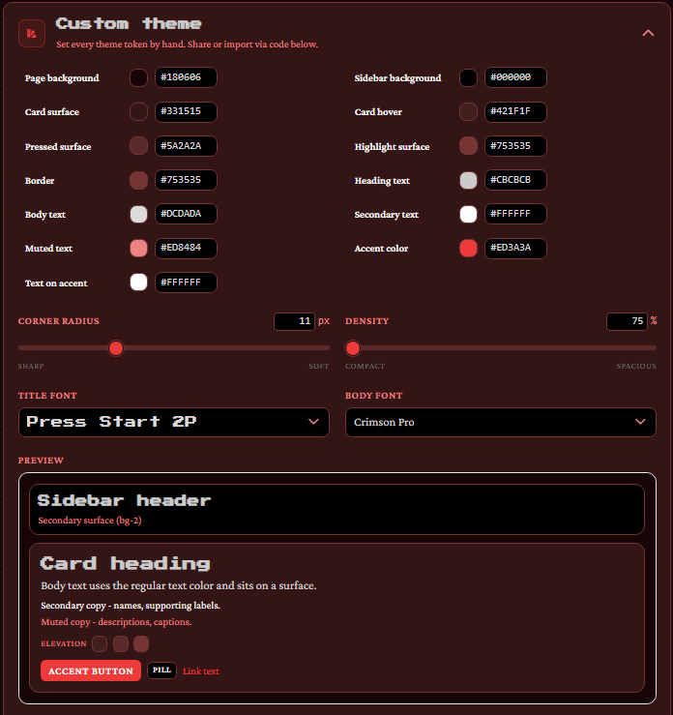Collapse the Custom theme section
This screenshot has height=715, width=673.
click(648, 33)
